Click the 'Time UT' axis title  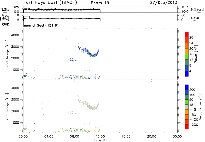click(100, 140)
